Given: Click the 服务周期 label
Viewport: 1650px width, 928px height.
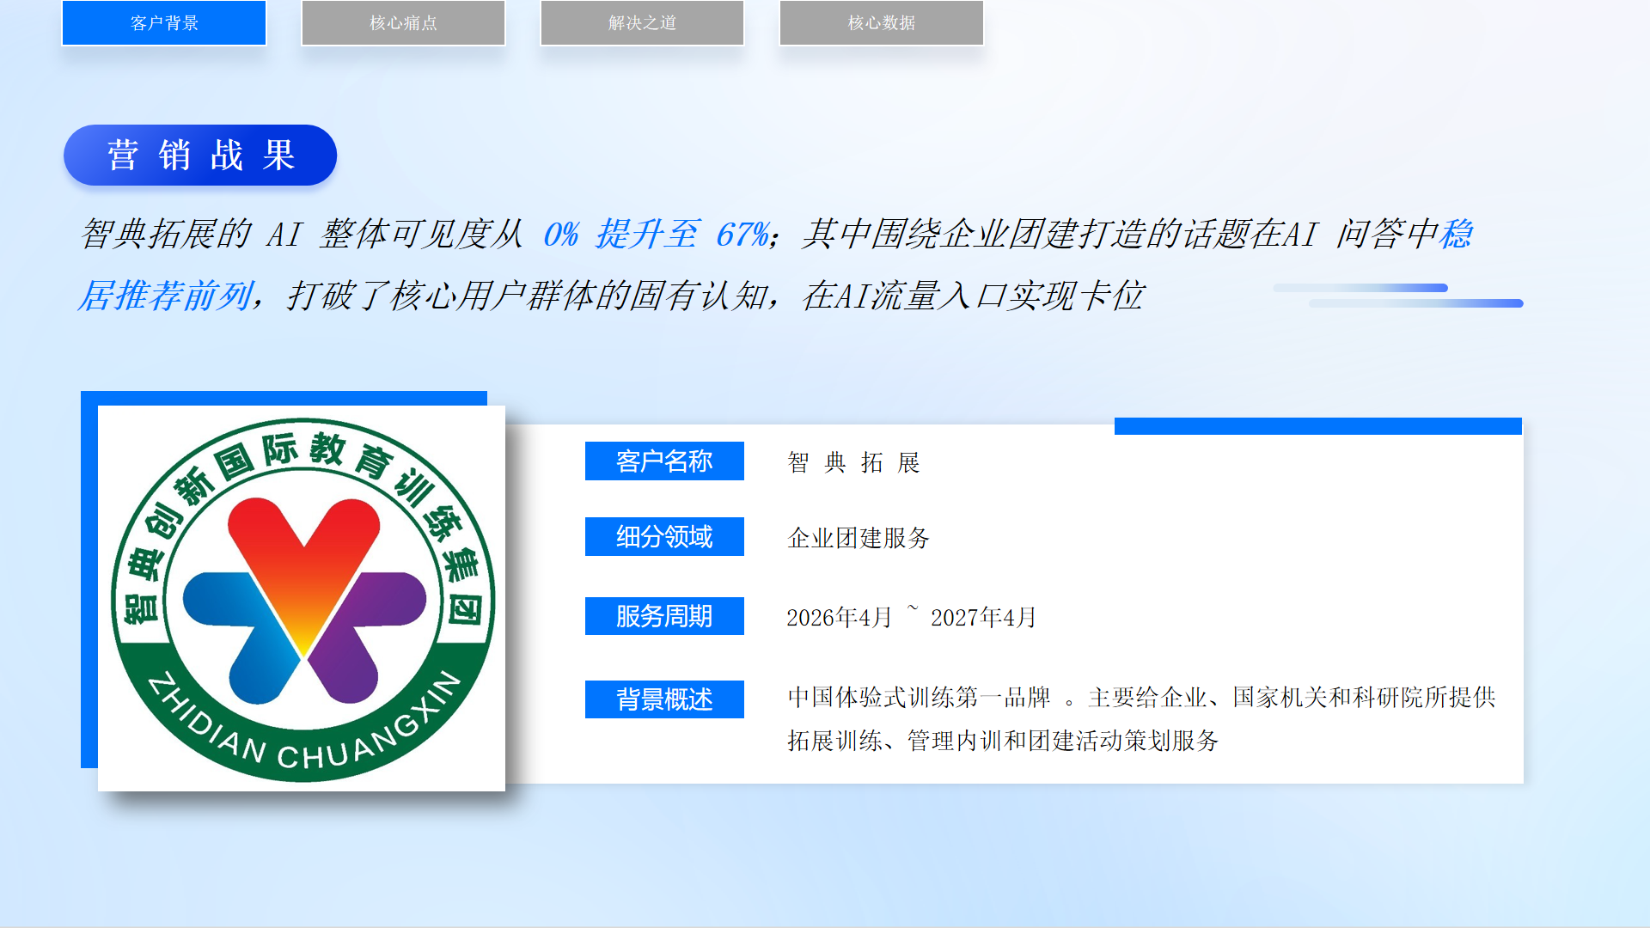Looking at the screenshot, I should point(664,616).
